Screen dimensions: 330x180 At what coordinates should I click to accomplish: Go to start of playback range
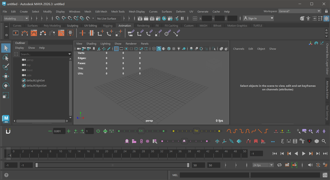pos(275,154)
